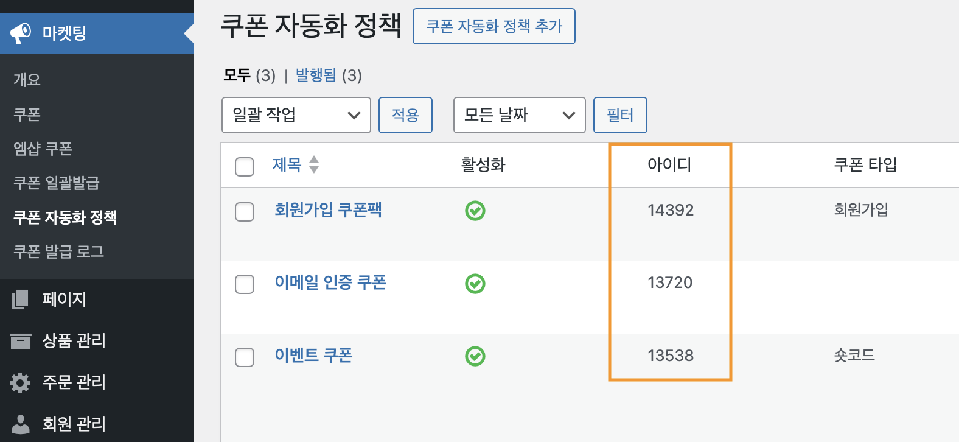Click the green active checkmark for 이메일 인증 쿠폰

475,284
